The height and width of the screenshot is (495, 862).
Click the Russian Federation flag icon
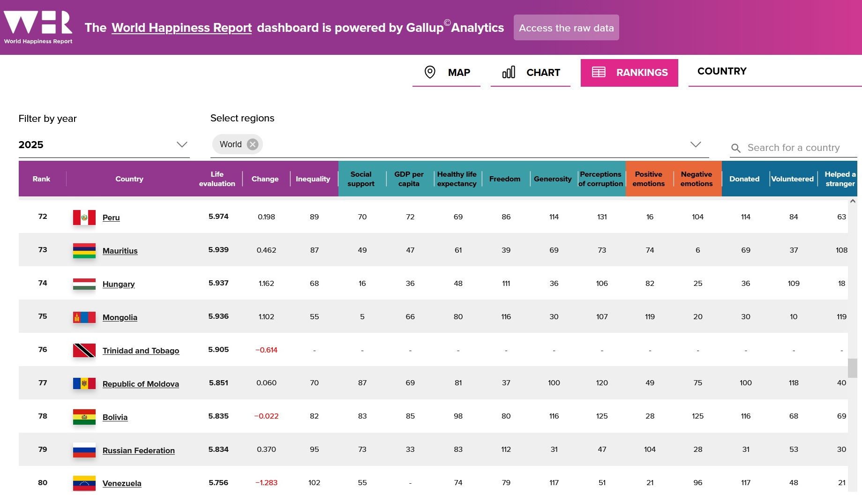pos(84,450)
